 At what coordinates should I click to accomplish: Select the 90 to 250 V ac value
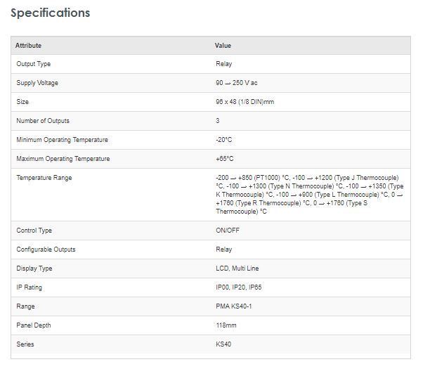tap(237, 83)
